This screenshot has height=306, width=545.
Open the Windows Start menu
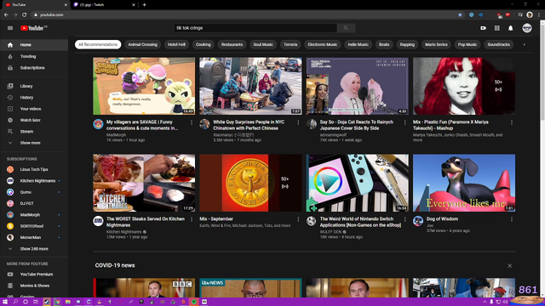click(5, 302)
